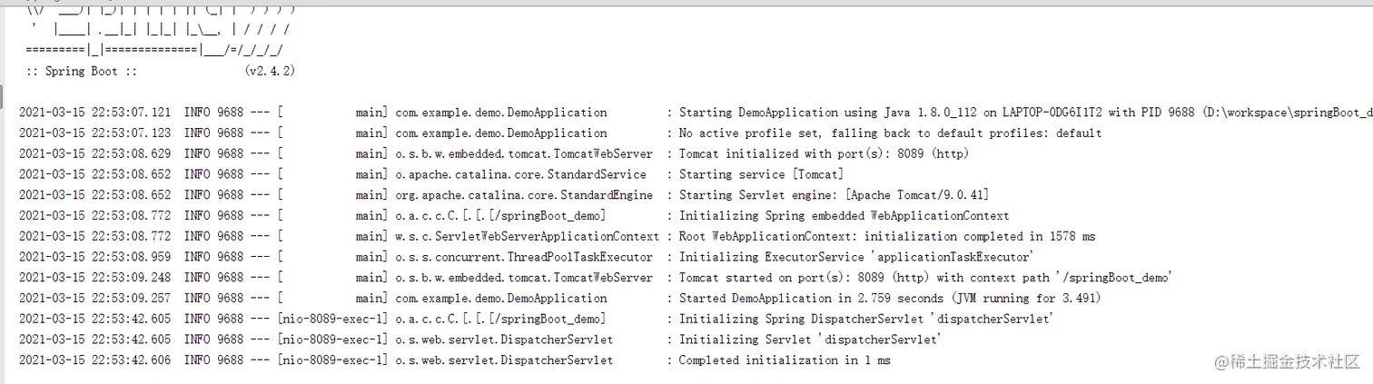Select 'Root WebApplicationContext: initialization completed' message
The image size is (1373, 384).
click(887, 237)
